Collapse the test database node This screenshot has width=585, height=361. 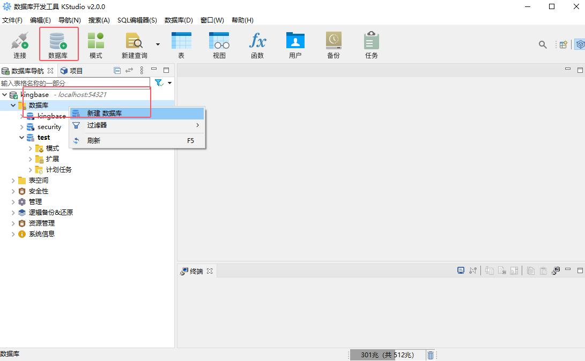pyautogui.click(x=22, y=138)
